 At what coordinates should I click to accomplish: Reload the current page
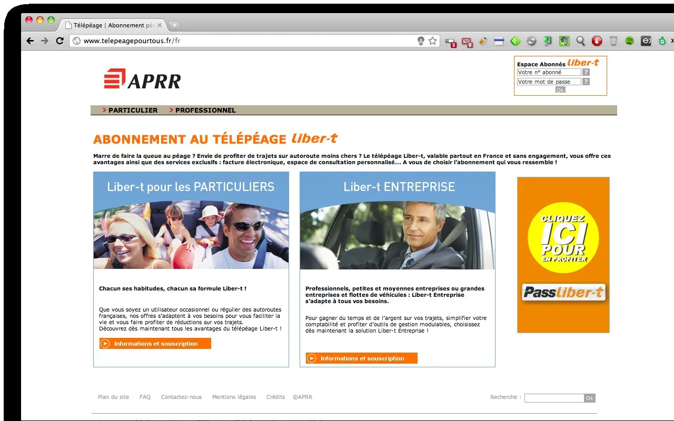pos(60,41)
